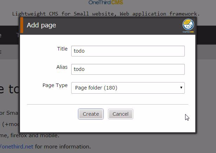Click the Page Type field label
Screen dimensions: 216x153
[55, 85]
